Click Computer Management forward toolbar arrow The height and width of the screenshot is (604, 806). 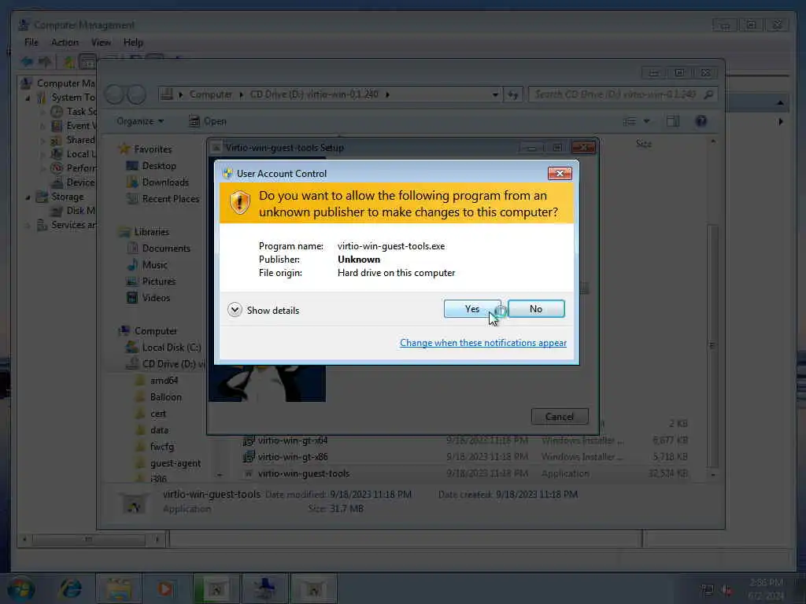45,62
